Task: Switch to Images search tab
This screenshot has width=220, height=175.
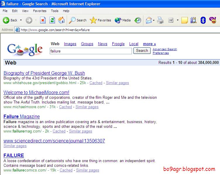Action: pos(70,44)
